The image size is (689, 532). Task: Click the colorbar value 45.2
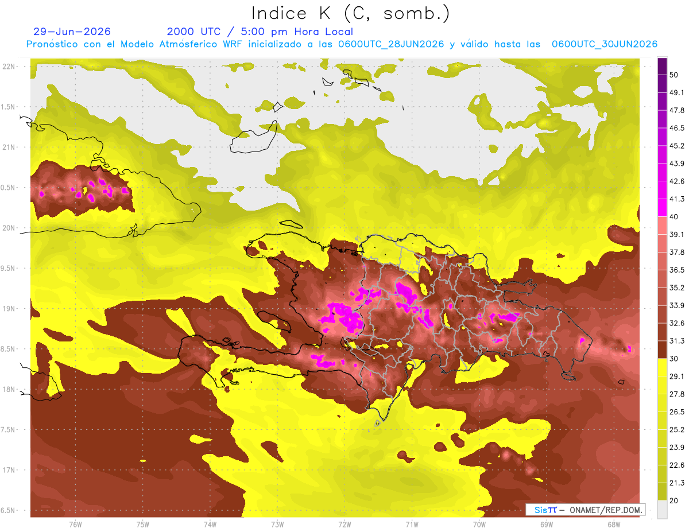click(x=676, y=146)
